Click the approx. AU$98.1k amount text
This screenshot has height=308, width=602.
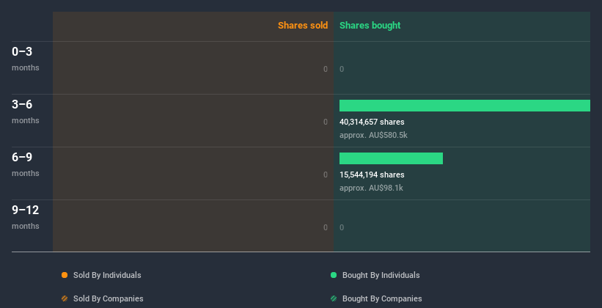pos(371,188)
